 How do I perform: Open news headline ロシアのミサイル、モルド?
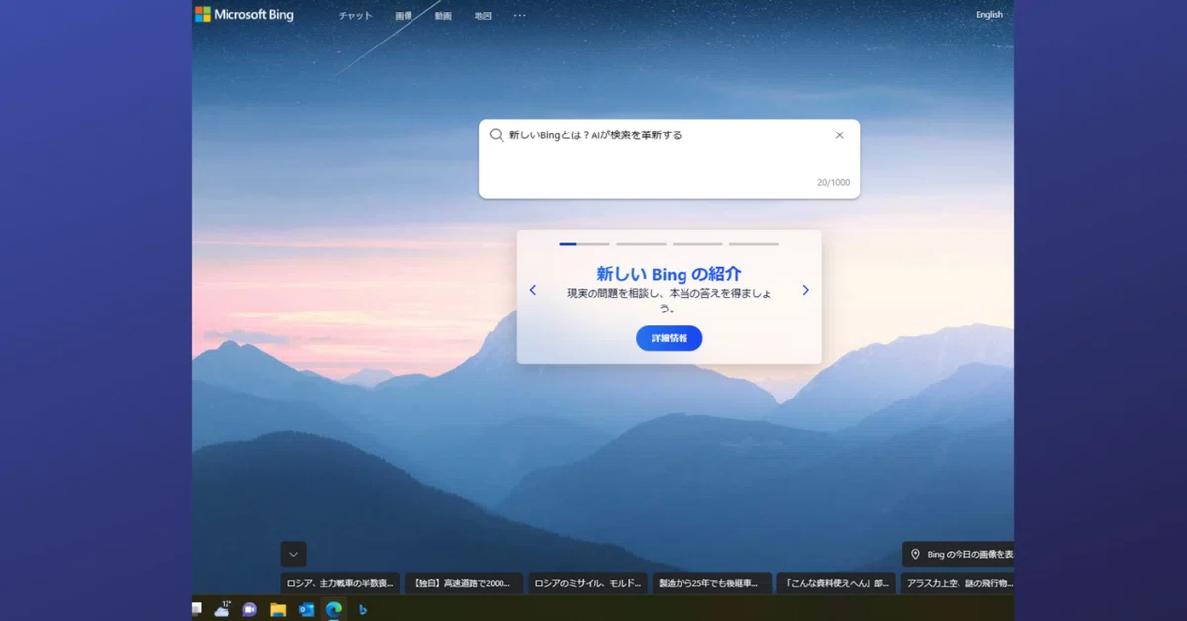[589, 583]
